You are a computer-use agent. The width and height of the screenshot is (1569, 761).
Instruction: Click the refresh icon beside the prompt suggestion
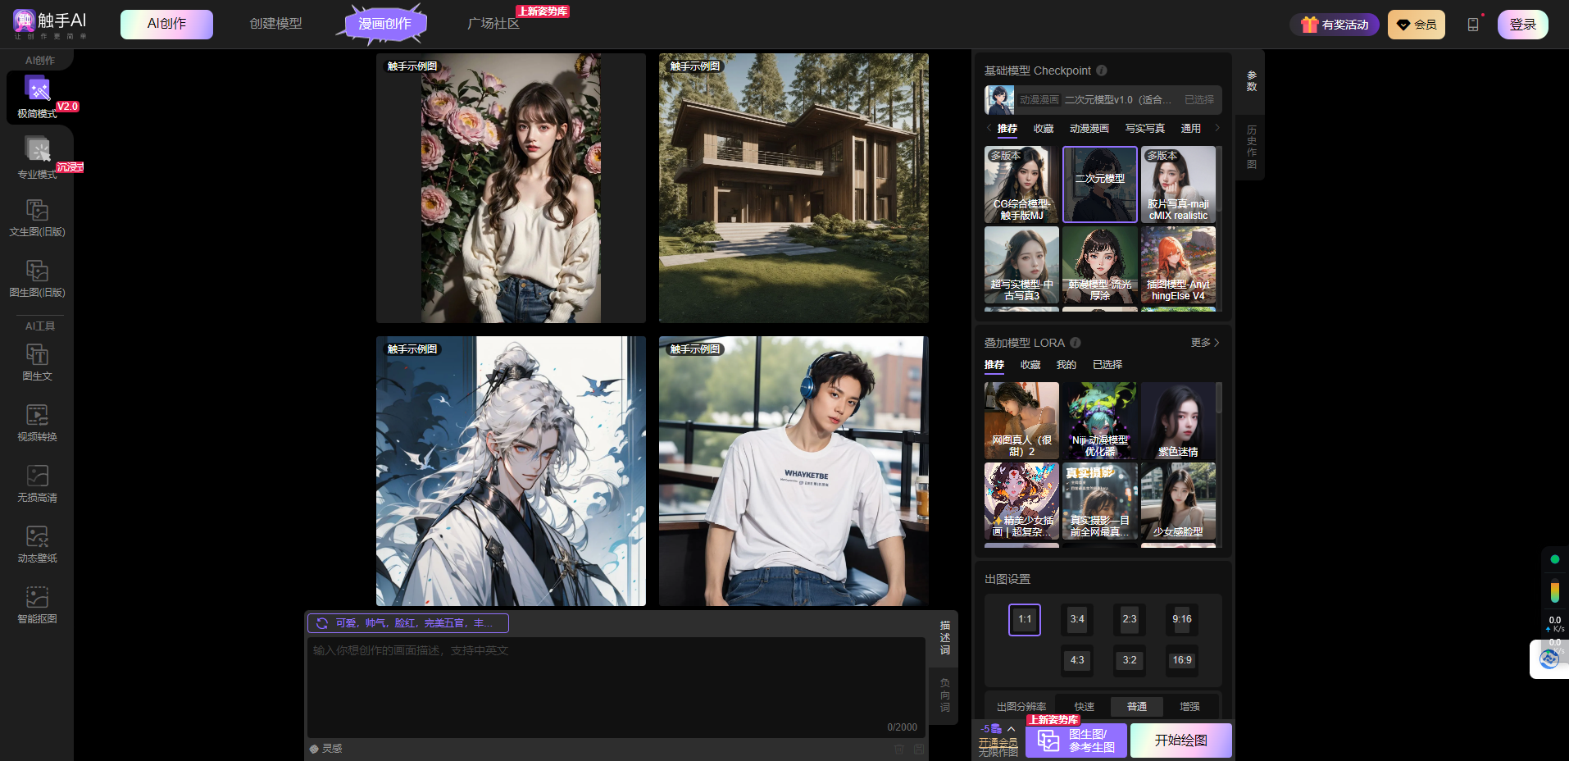pos(322,623)
